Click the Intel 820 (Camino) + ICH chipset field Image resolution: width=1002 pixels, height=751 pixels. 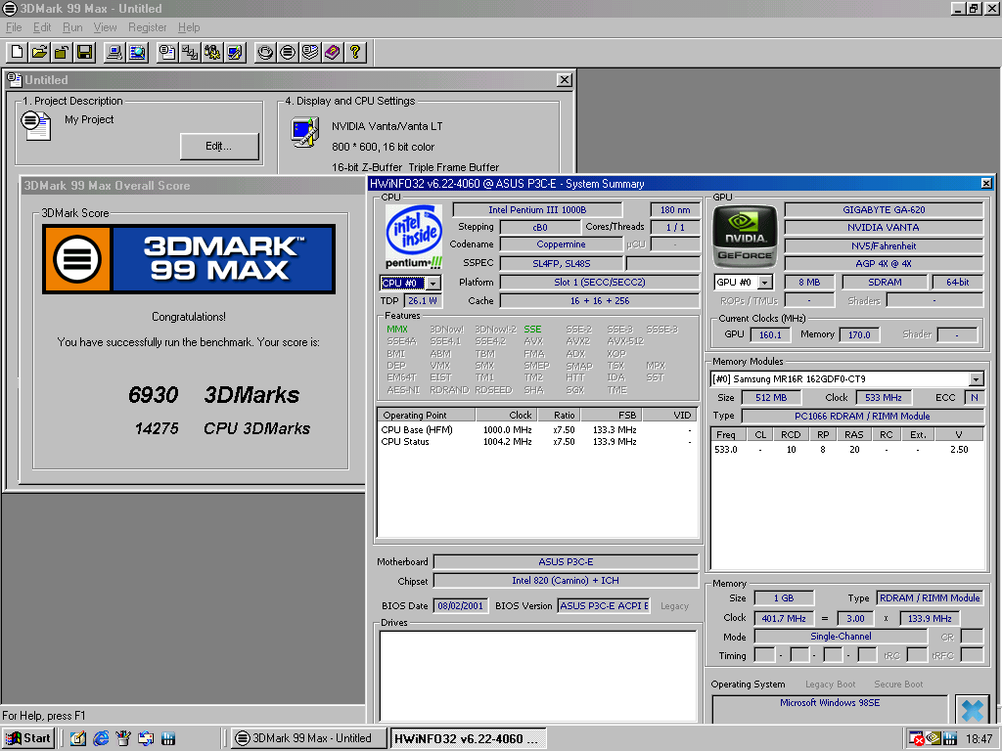pyautogui.click(x=566, y=581)
